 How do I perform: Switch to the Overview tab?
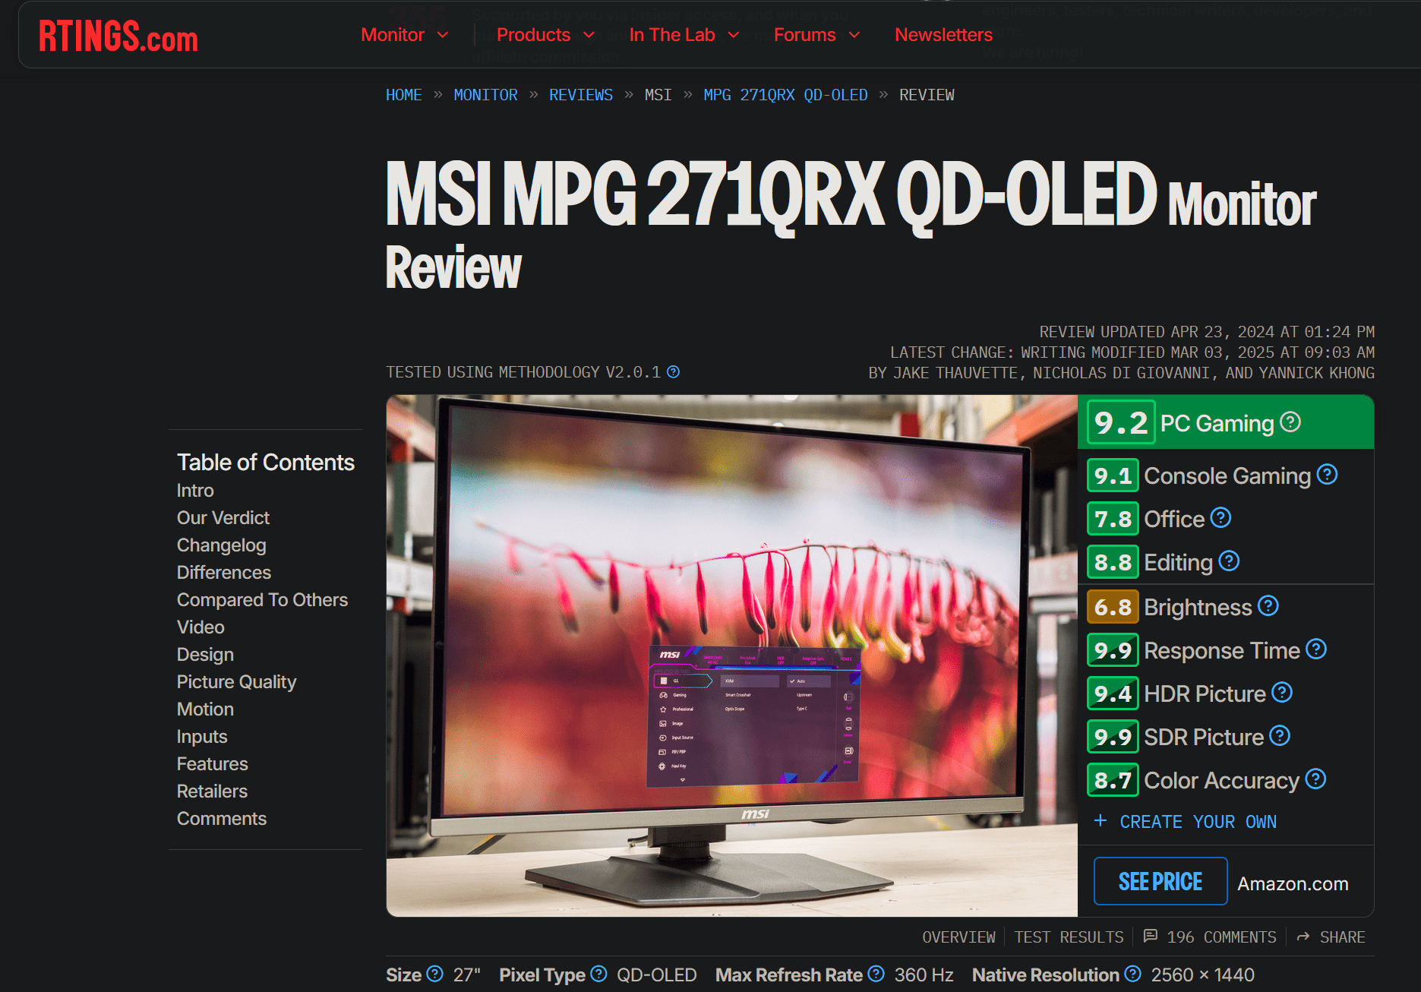click(958, 937)
